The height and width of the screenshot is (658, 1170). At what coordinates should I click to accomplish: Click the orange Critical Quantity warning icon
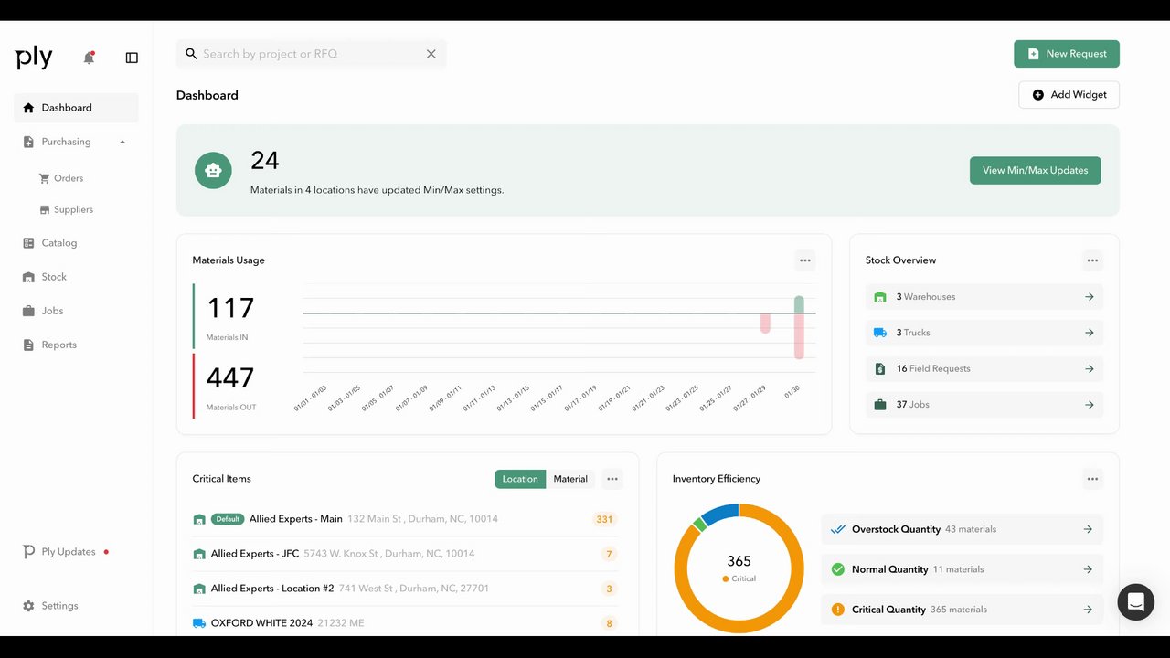[837, 610]
